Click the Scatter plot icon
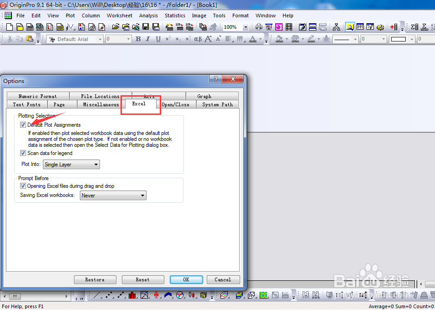 point(109,295)
